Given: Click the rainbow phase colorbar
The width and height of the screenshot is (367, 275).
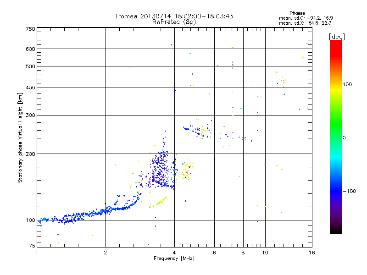Looking at the screenshot, I should click(x=336, y=137).
